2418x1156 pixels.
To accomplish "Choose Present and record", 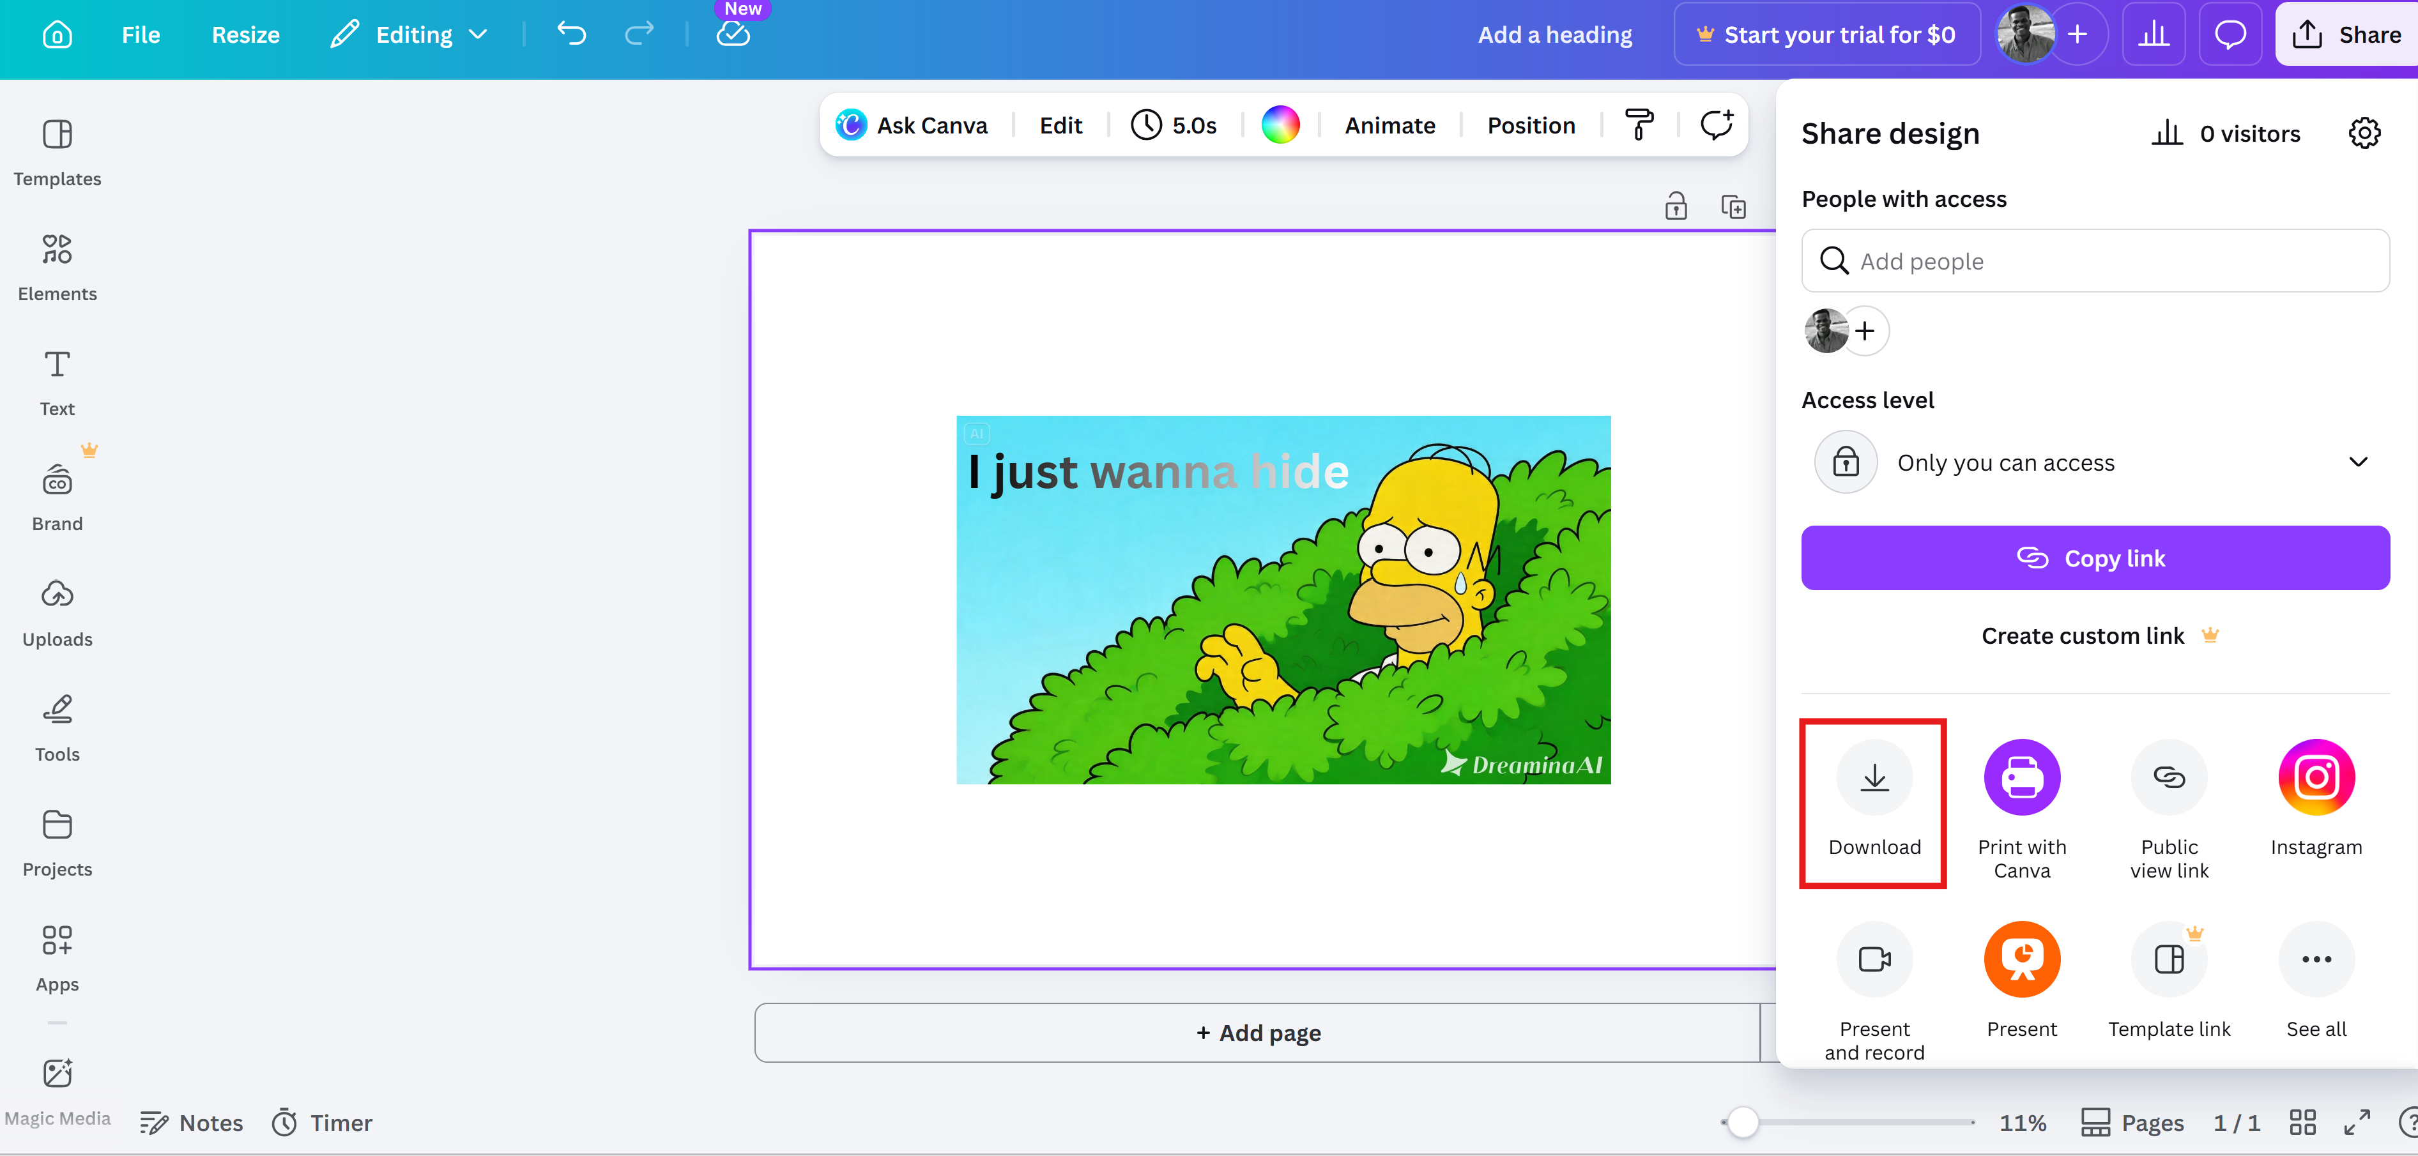I will pyautogui.click(x=1874, y=991).
